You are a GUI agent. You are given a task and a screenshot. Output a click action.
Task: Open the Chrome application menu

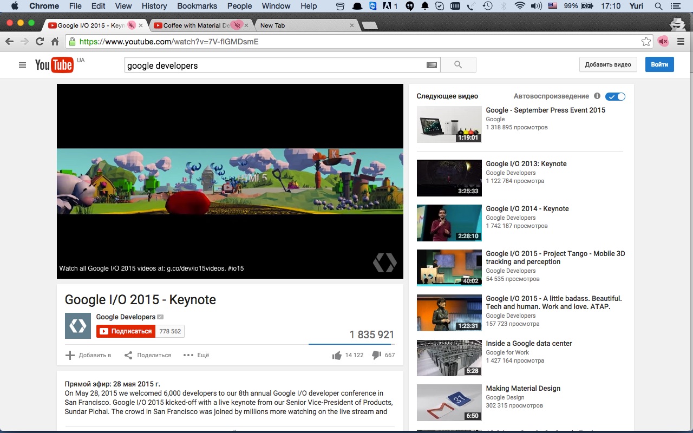pos(44,6)
